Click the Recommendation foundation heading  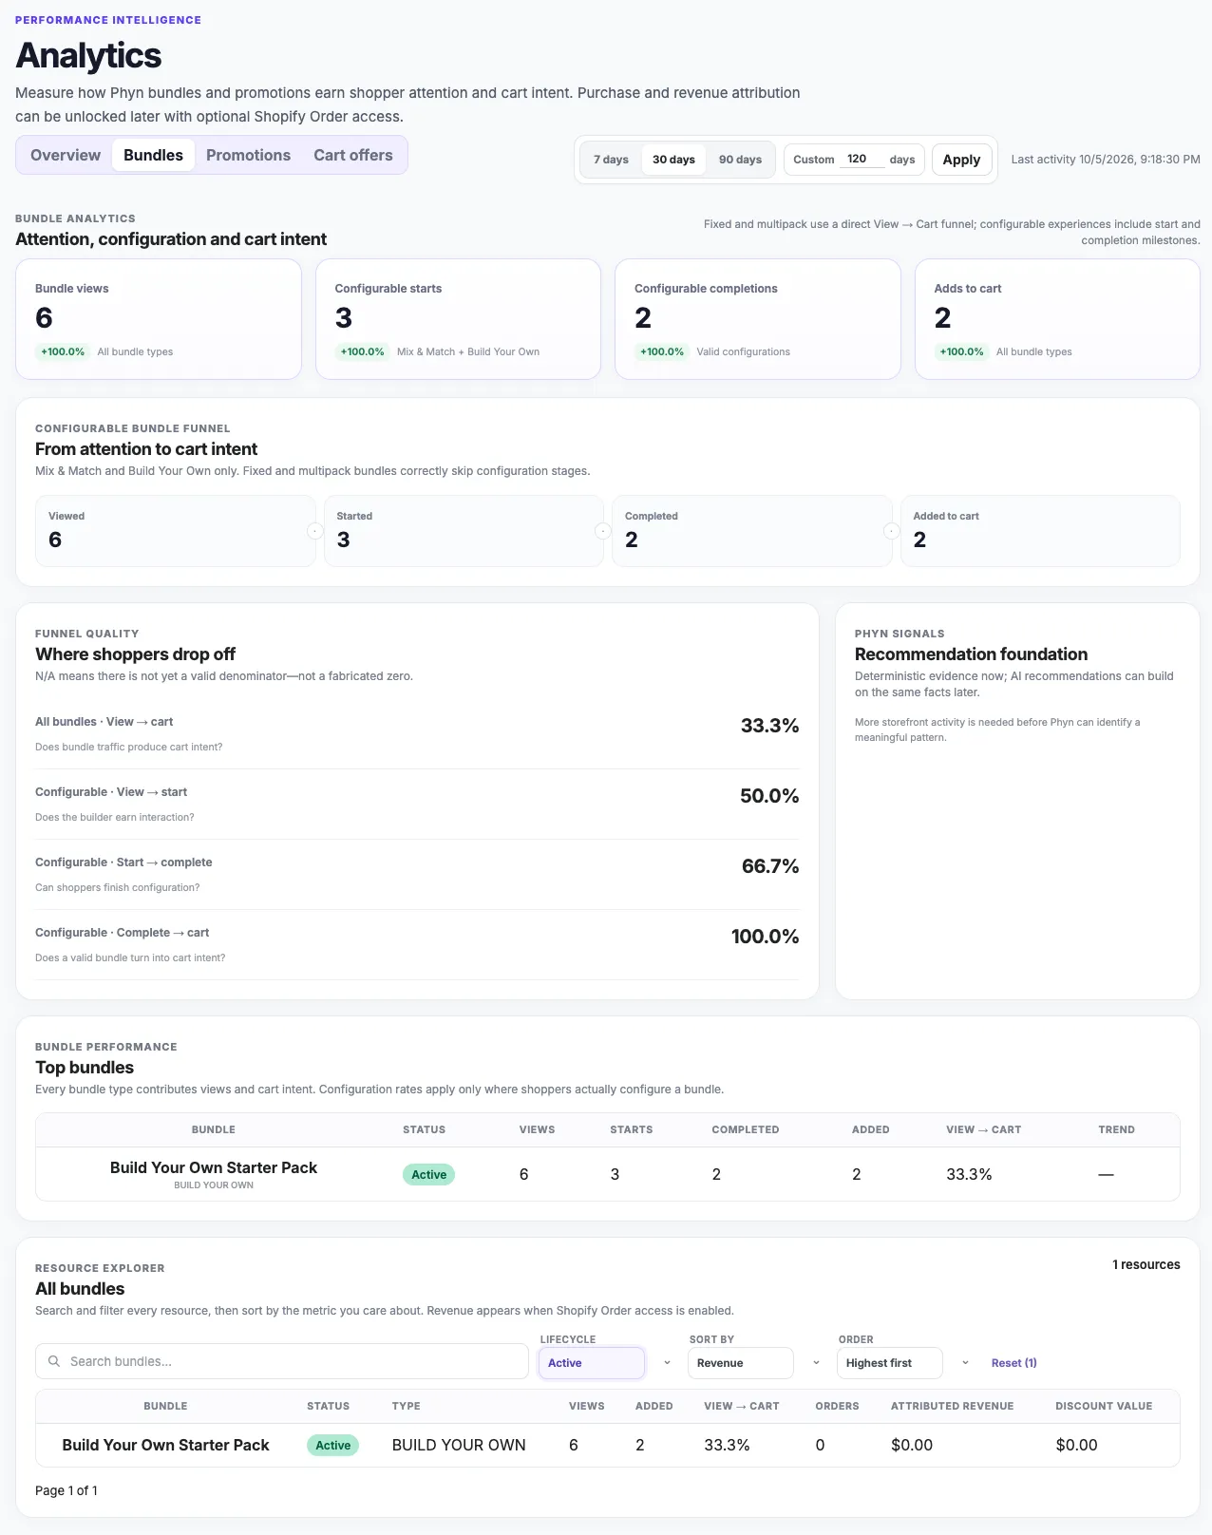[971, 654]
